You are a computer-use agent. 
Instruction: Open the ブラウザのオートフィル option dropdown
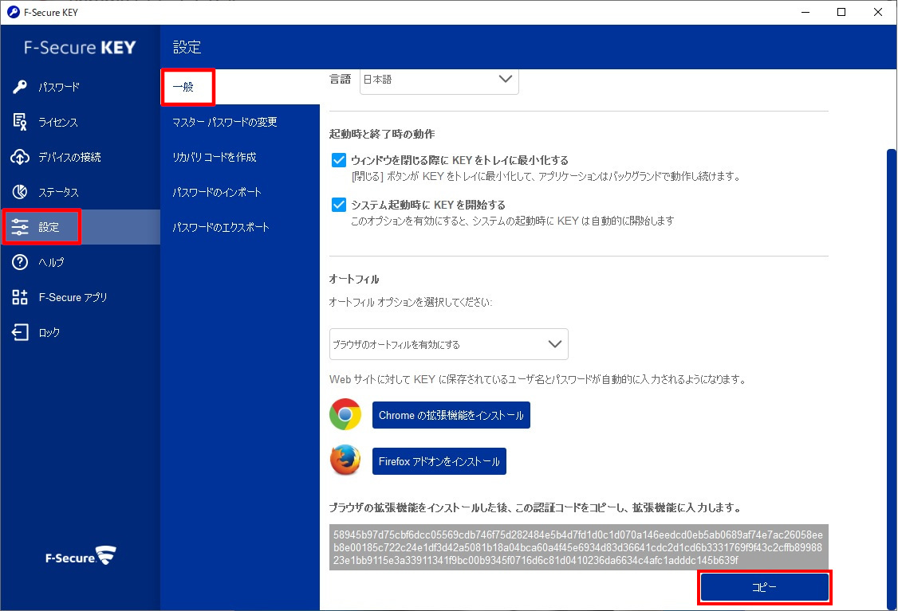[x=448, y=344]
